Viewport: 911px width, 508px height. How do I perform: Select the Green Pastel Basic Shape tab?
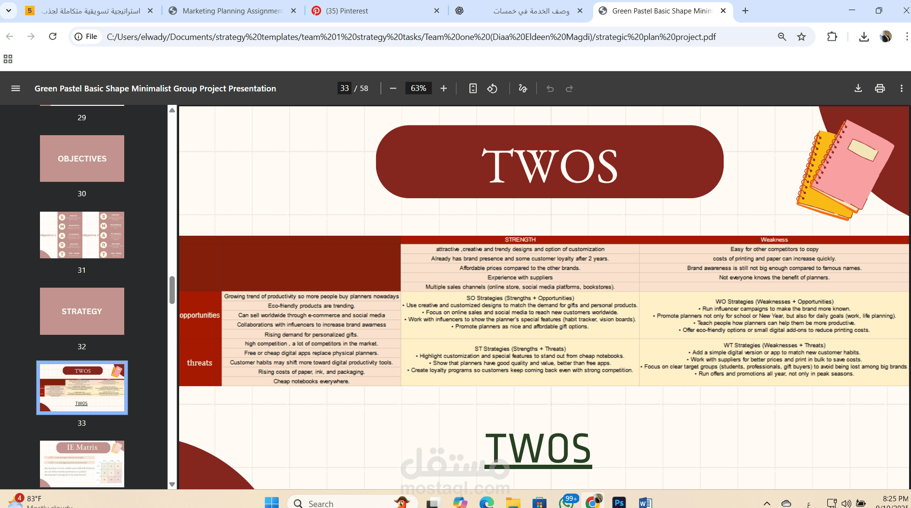[663, 11]
